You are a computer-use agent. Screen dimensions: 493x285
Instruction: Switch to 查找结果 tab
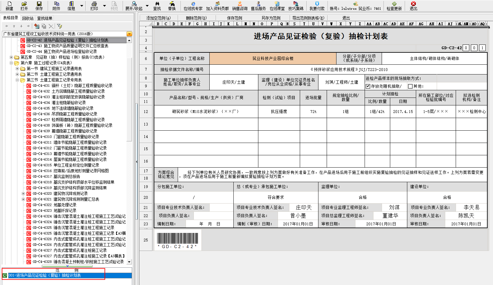(45, 18)
